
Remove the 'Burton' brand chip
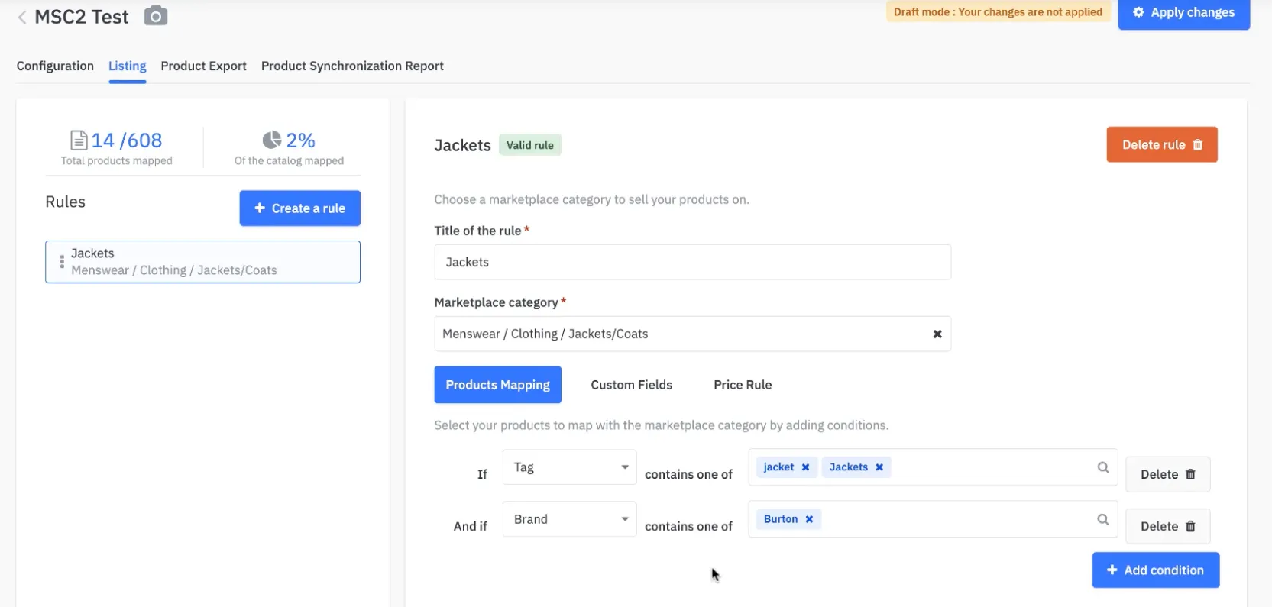(809, 519)
